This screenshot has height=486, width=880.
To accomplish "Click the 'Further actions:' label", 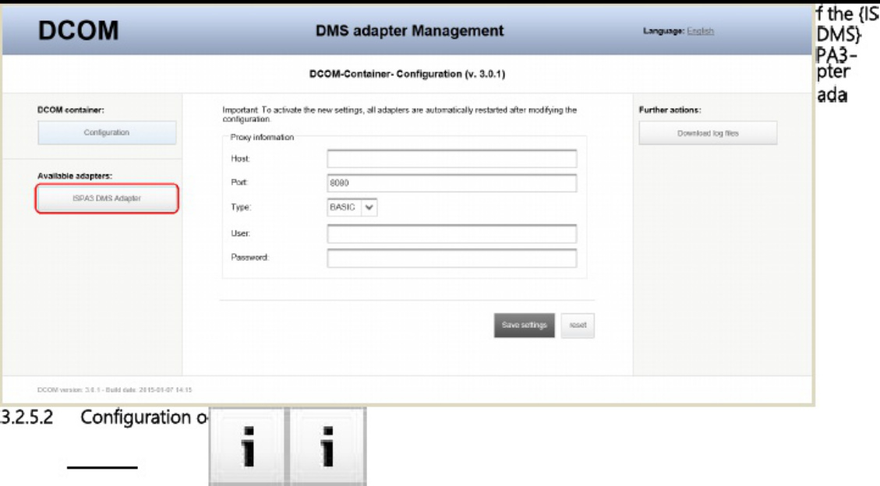I will point(670,110).
